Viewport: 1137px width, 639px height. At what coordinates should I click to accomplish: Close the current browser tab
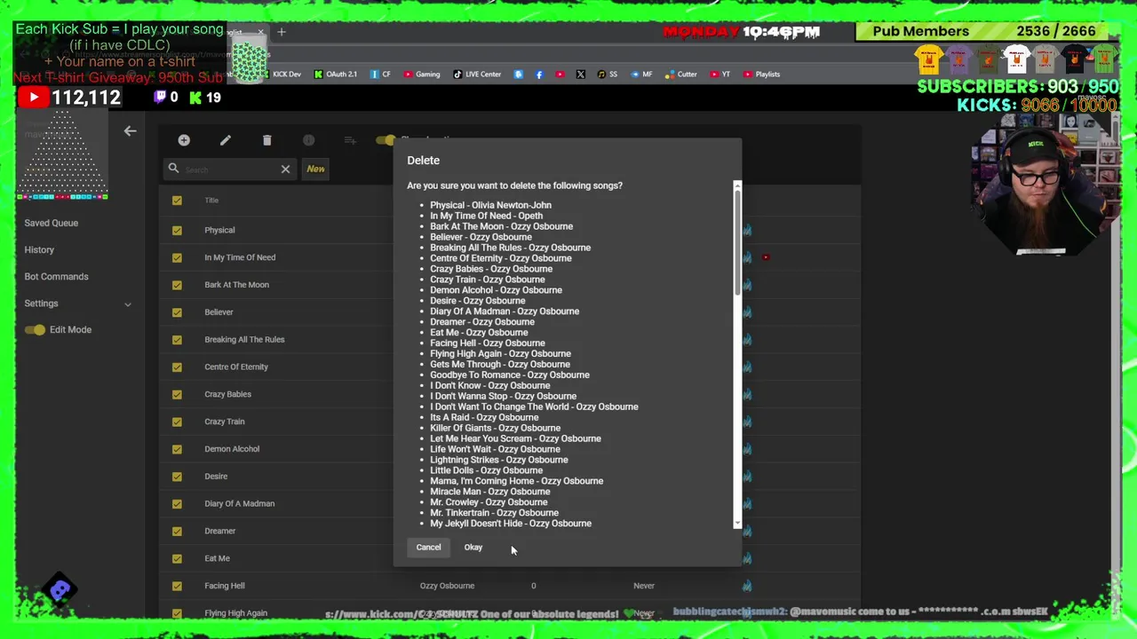[x=261, y=32]
